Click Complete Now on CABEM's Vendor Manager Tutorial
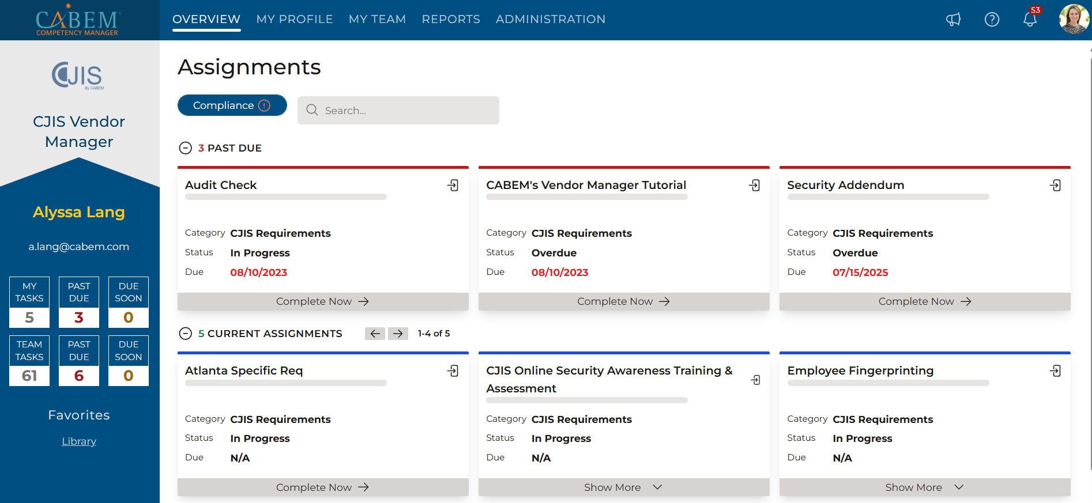 pyautogui.click(x=624, y=301)
